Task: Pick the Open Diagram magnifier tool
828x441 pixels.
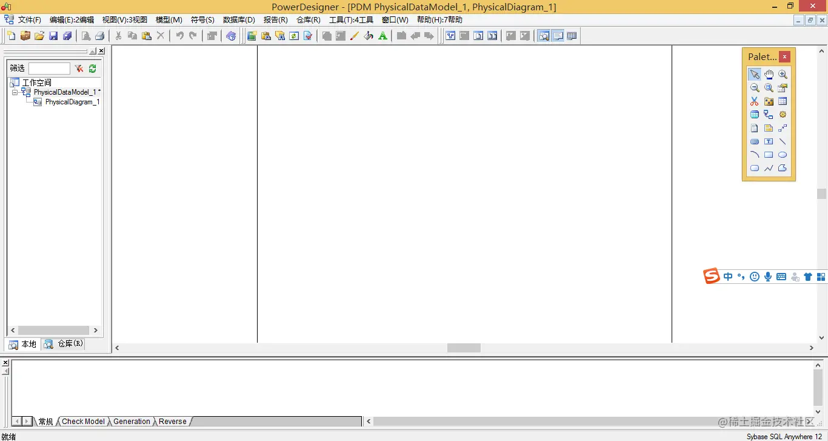Action: (769, 87)
